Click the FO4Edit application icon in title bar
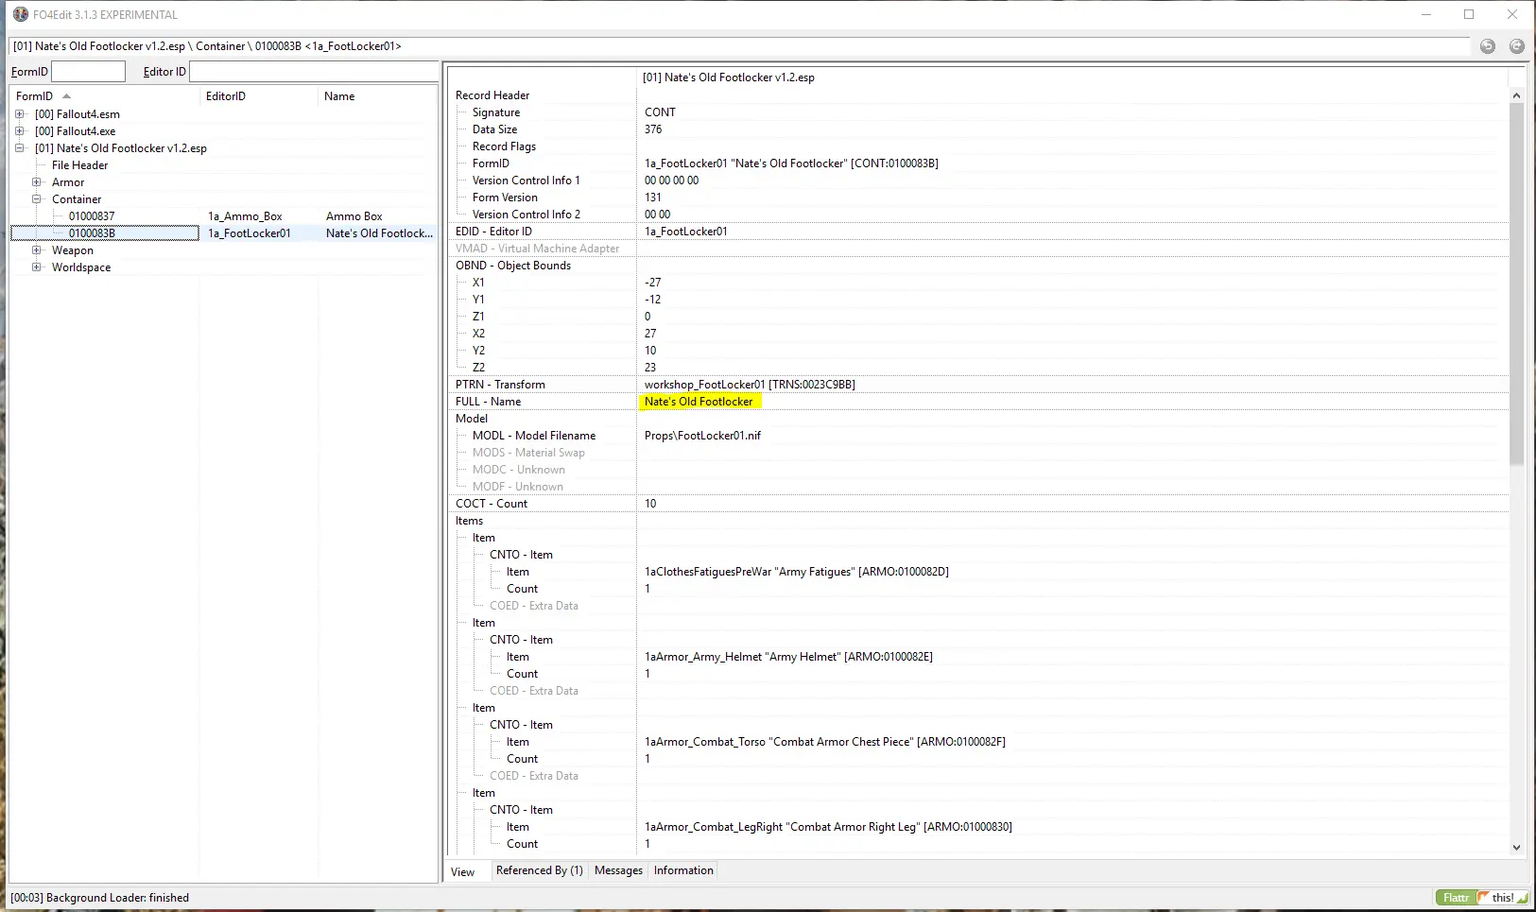 point(20,14)
